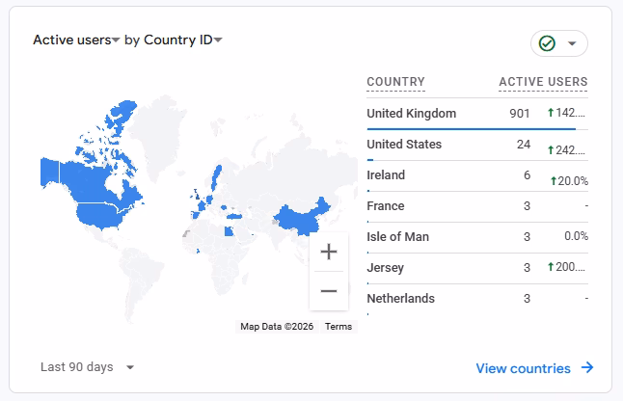This screenshot has height=401, width=623.
Task: Click the green data quality checkmark icon
Action: [547, 43]
